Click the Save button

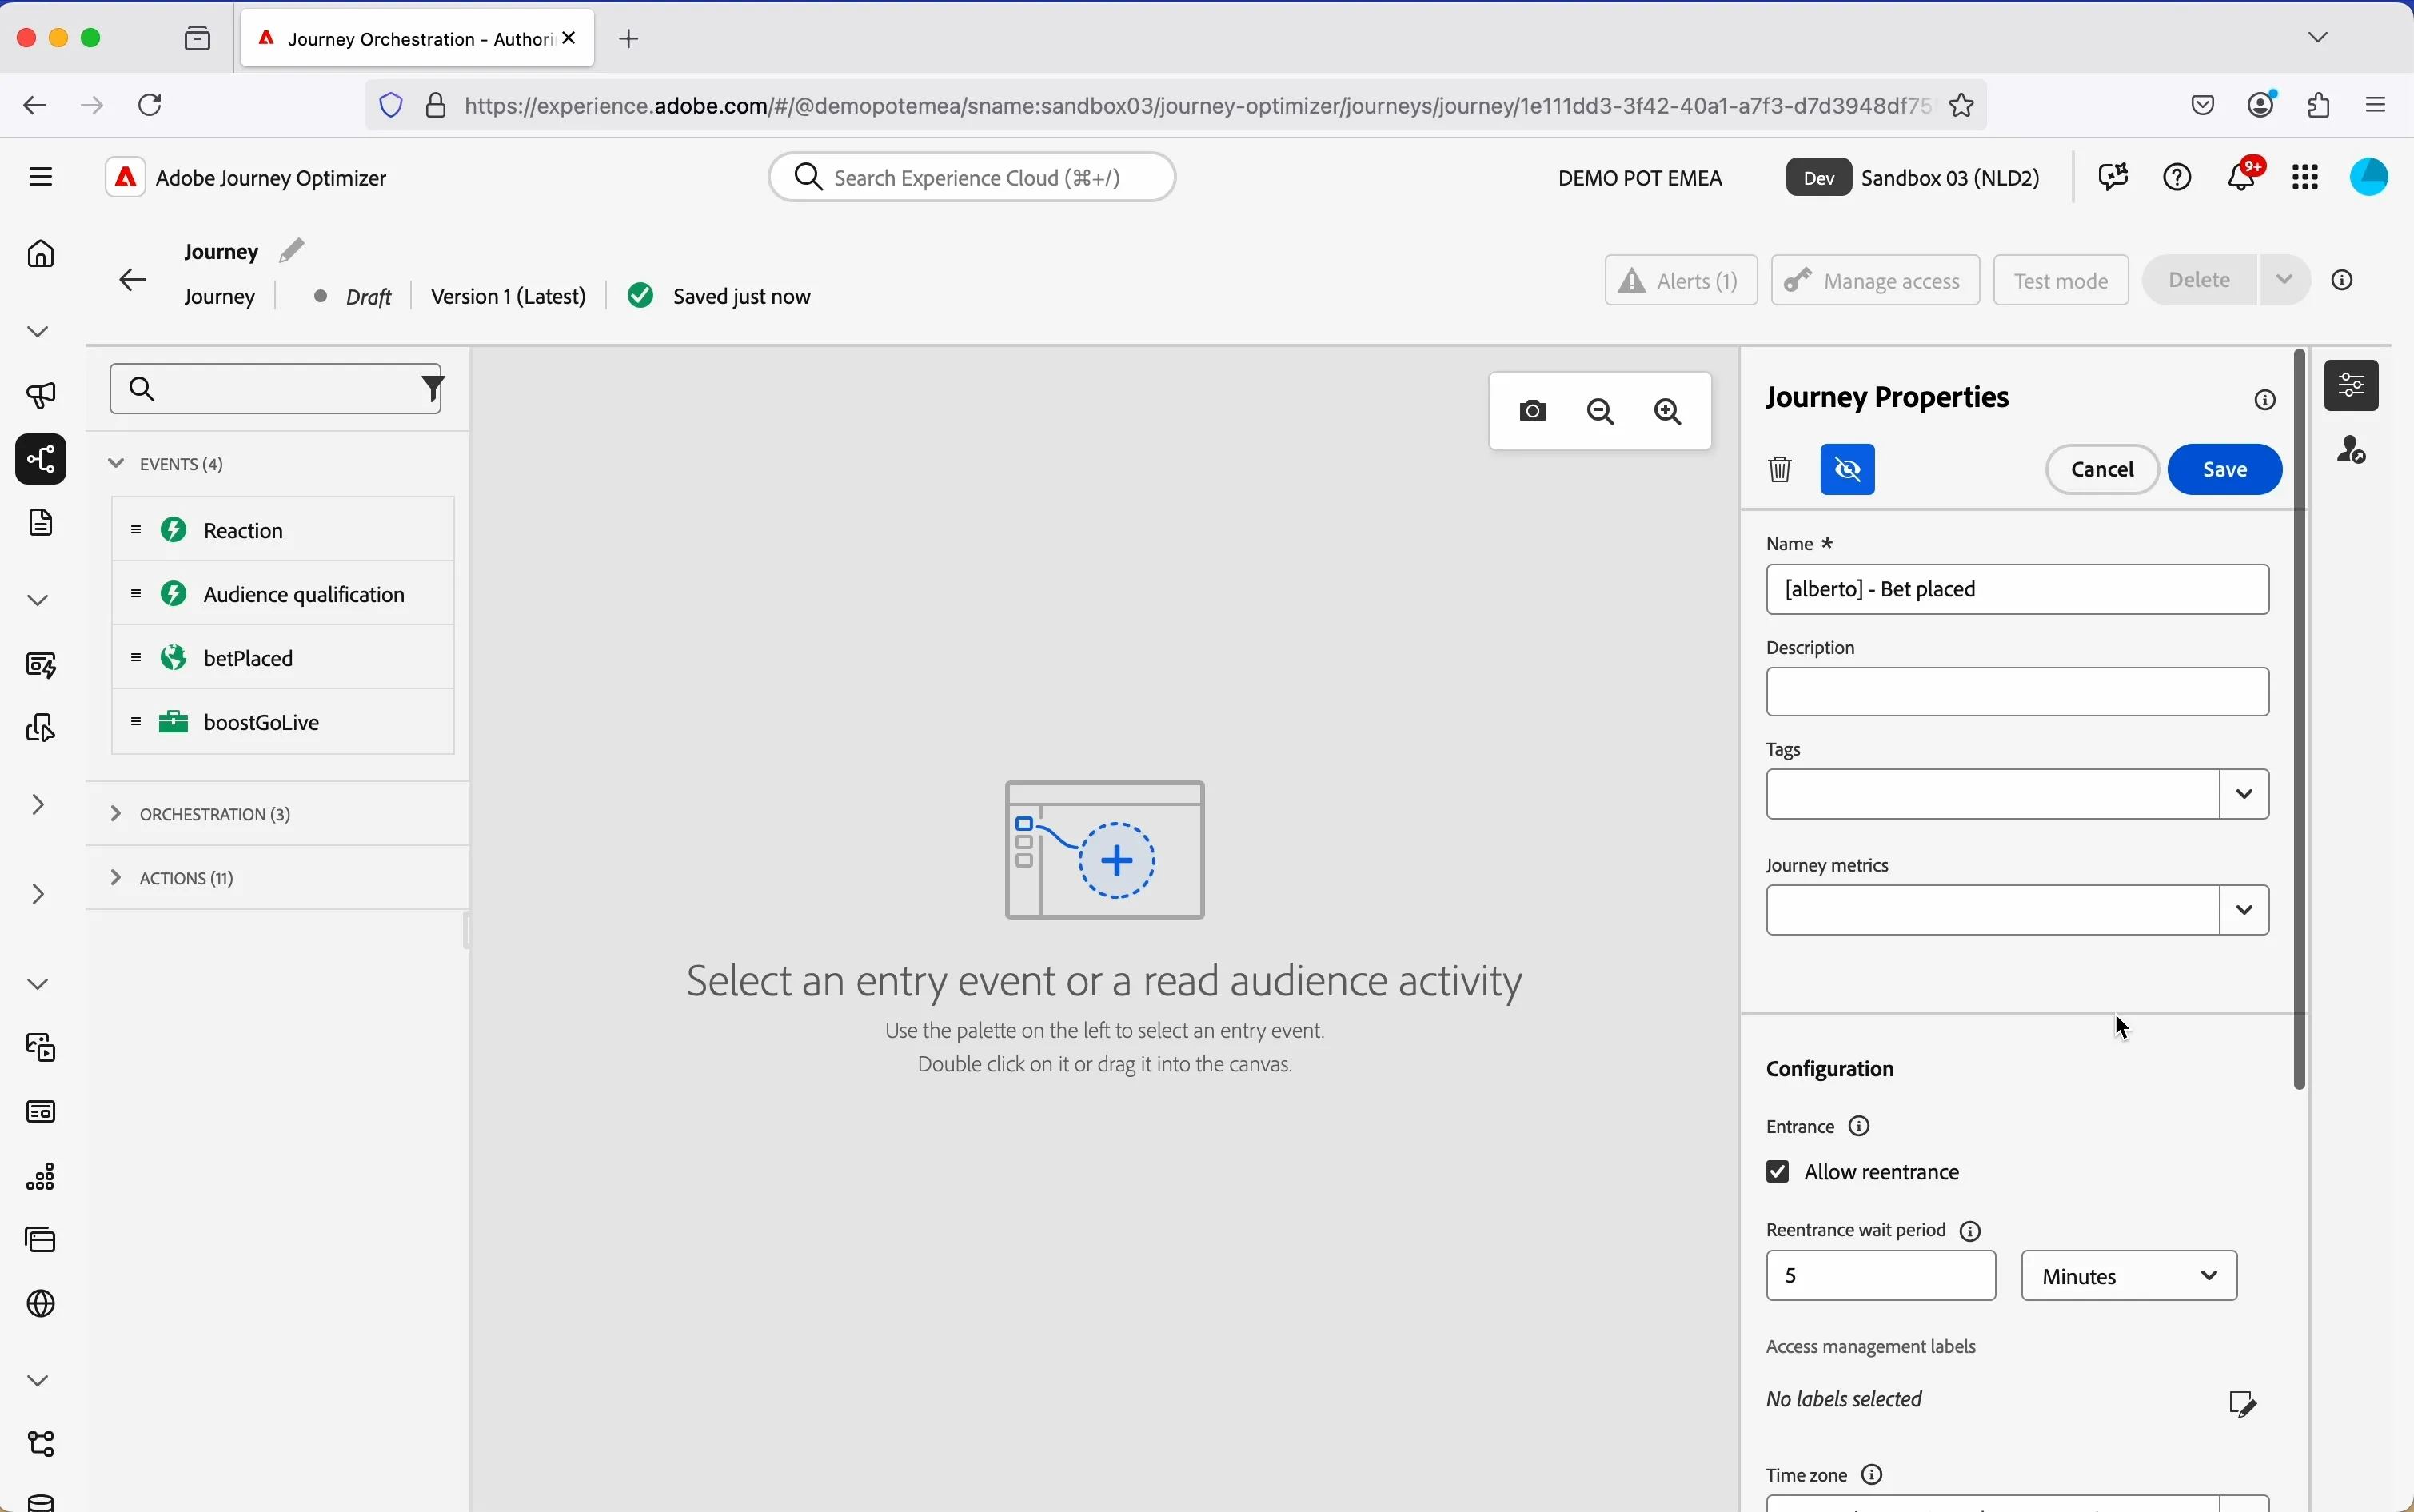(x=2226, y=469)
